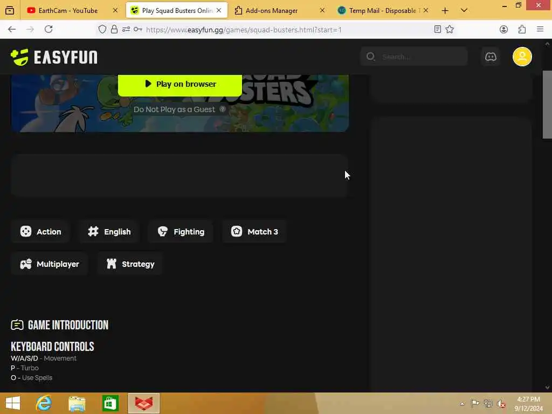Select the English tag

(x=109, y=231)
